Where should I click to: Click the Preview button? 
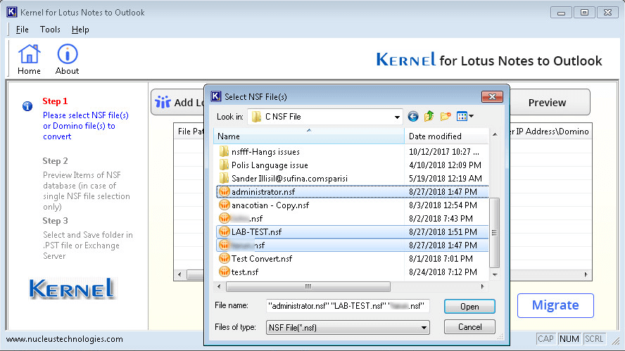point(547,103)
